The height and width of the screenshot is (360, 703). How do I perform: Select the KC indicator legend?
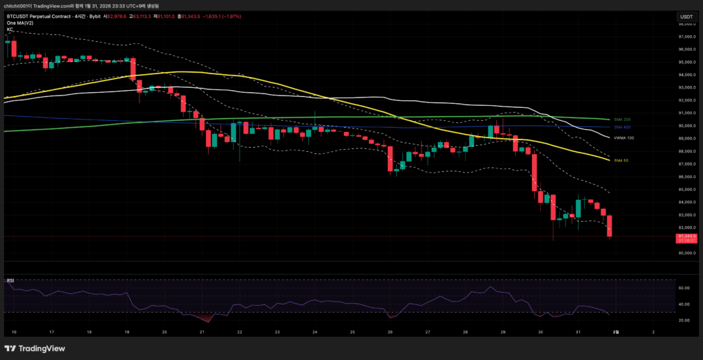click(x=10, y=30)
